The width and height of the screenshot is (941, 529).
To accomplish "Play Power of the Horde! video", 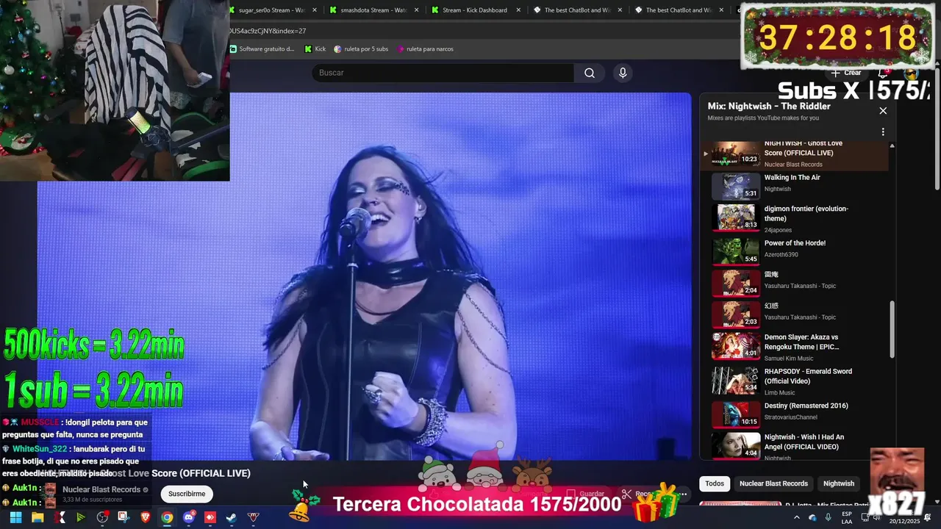I will click(x=794, y=251).
